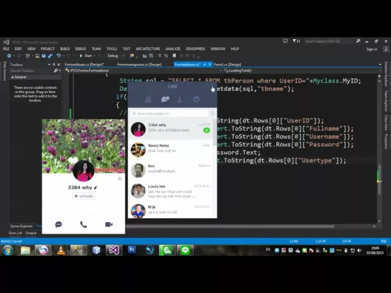
Task: Edit the 3384 why display name pencil
Action: click(95, 187)
